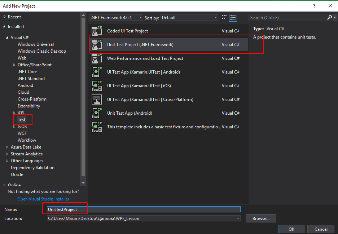The height and width of the screenshot is (234, 338).
Task: Expand the tvOS node
Action: pos(14,127)
